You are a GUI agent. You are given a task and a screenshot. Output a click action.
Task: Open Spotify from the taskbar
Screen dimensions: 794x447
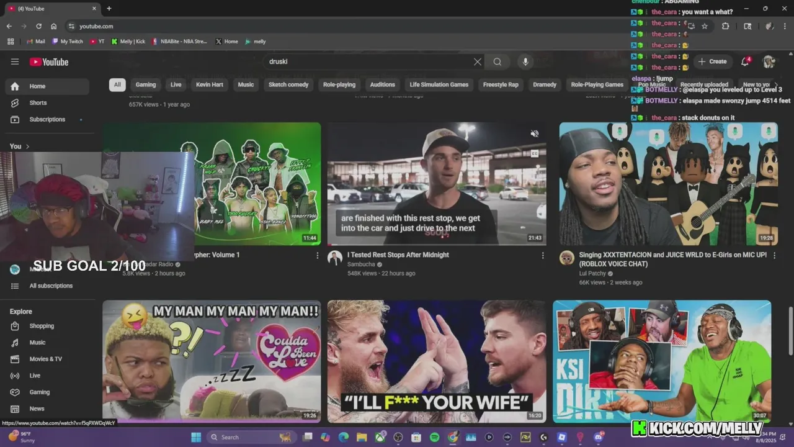click(x=434, y=437)
